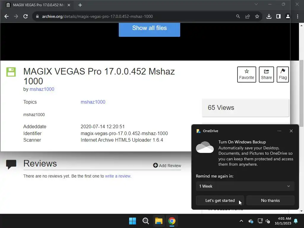The width and height of the screenshot is (304, 228).
Task: Add item to Favorites
Action: (247, 75)
